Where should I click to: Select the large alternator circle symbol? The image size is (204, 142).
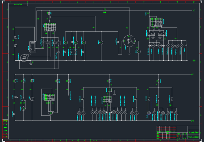coord(129,41)
